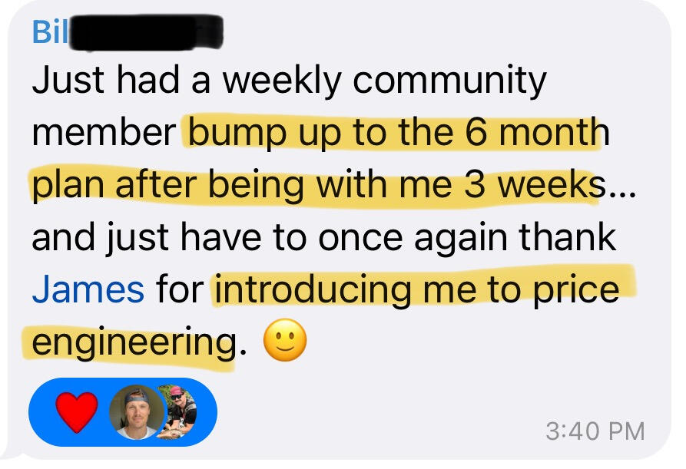Click the line 'and just have to once again thank'
The image size is (686, 469).
(323, 237)
